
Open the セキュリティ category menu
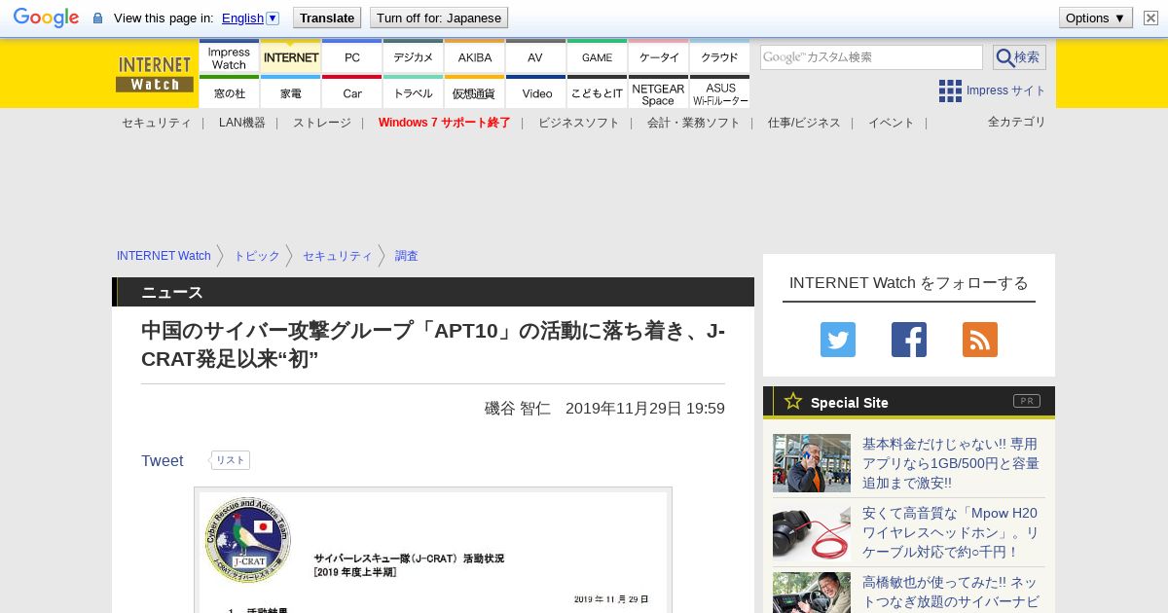point(156,123)
